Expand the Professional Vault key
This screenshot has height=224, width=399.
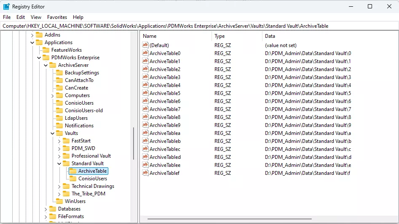59,156
